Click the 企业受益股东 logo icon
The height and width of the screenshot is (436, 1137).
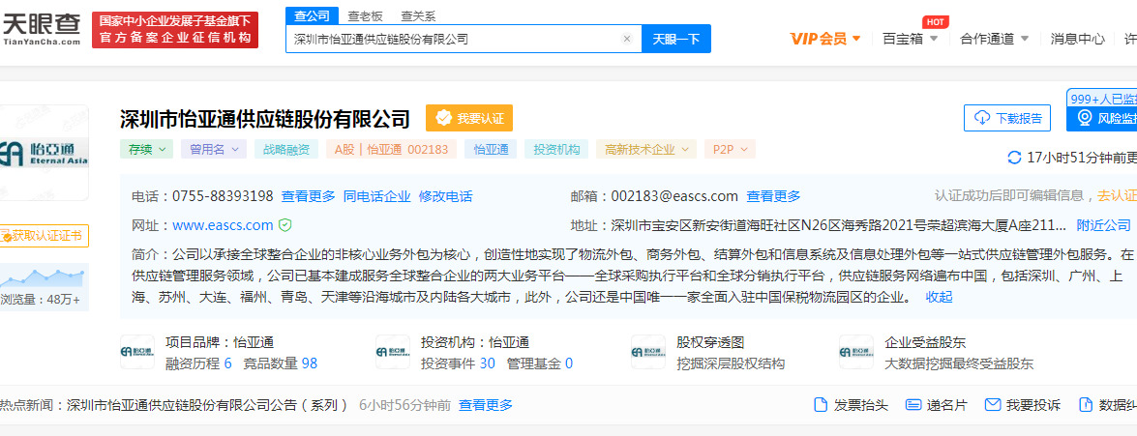tap(856, 352)
